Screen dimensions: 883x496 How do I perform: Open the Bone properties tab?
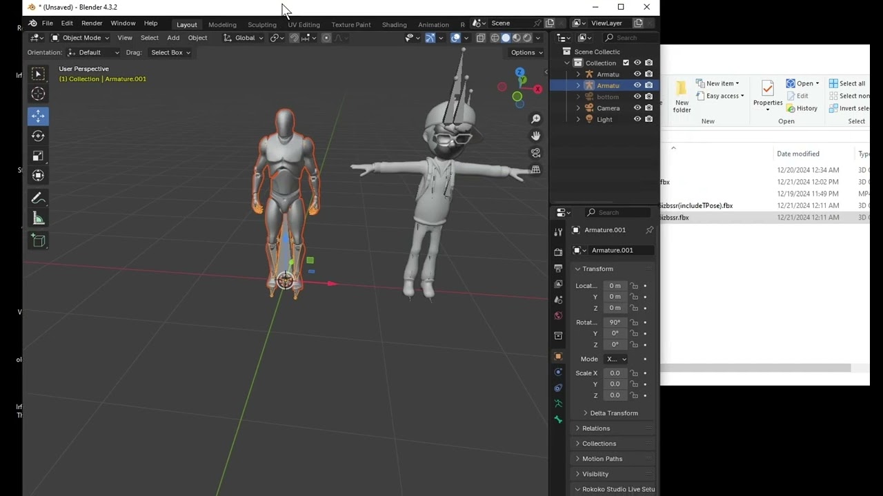(x=558, y=420)
